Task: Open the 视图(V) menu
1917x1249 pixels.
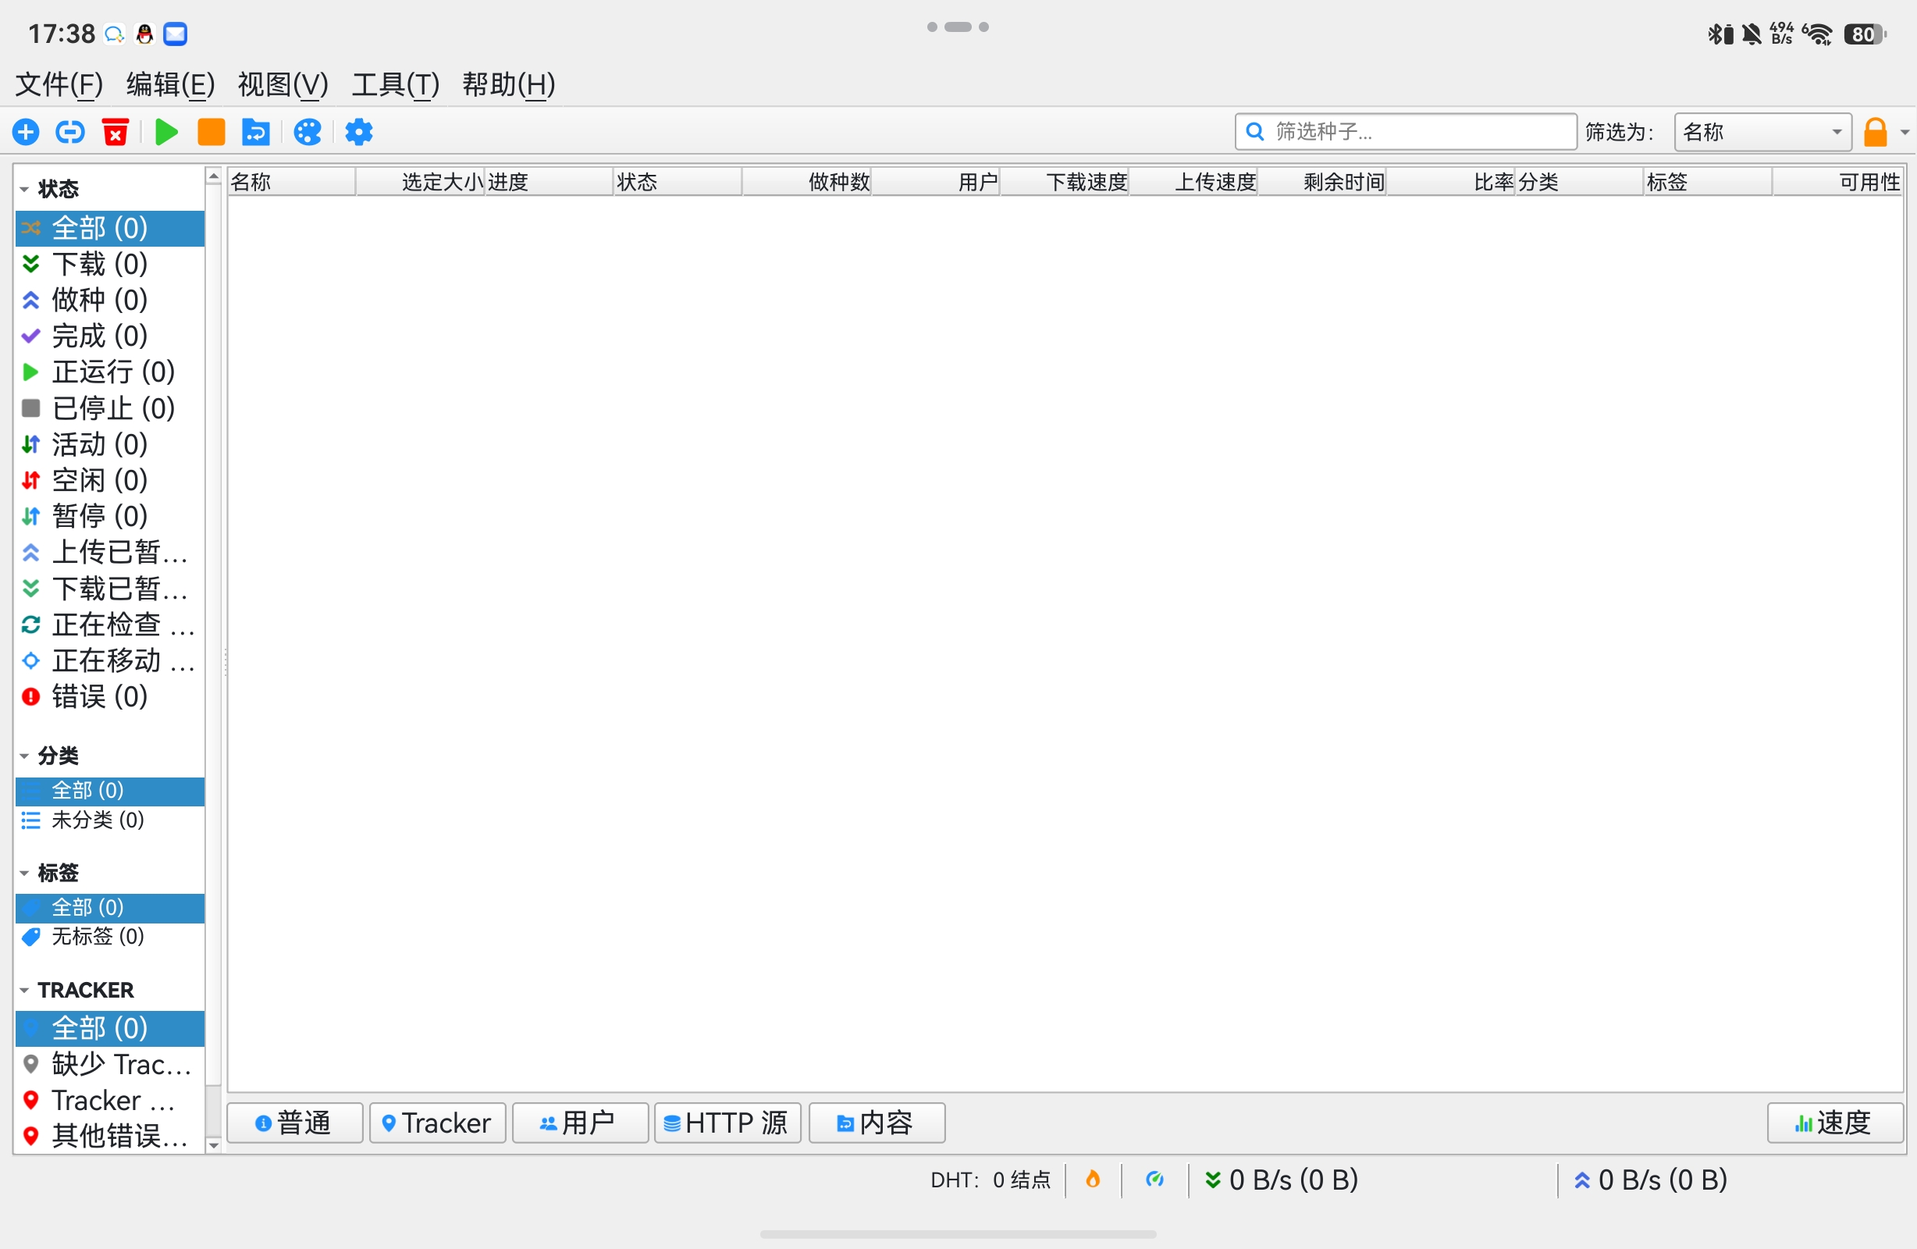Action: point(283,84)
